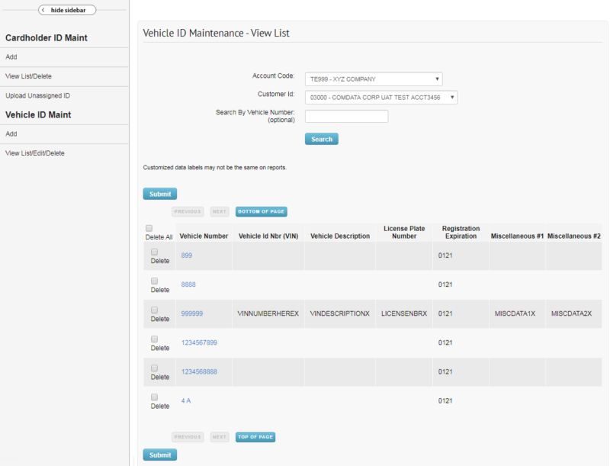Click the Top of Page button
The height and width of the screenshot is (466, 610).
pos(255,437)
